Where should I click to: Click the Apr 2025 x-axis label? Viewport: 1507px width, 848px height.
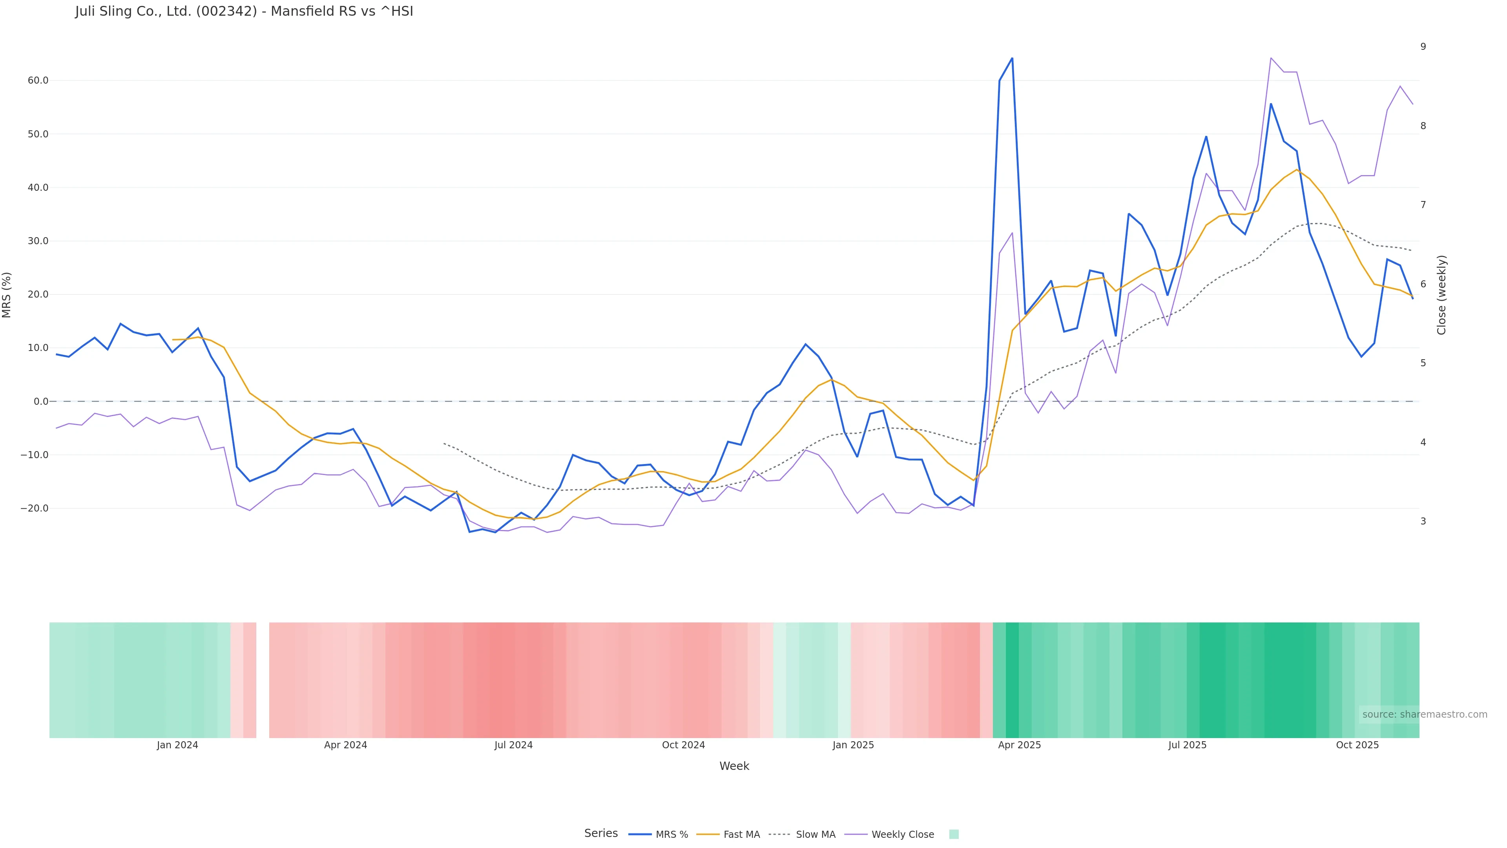point(1019,746)
